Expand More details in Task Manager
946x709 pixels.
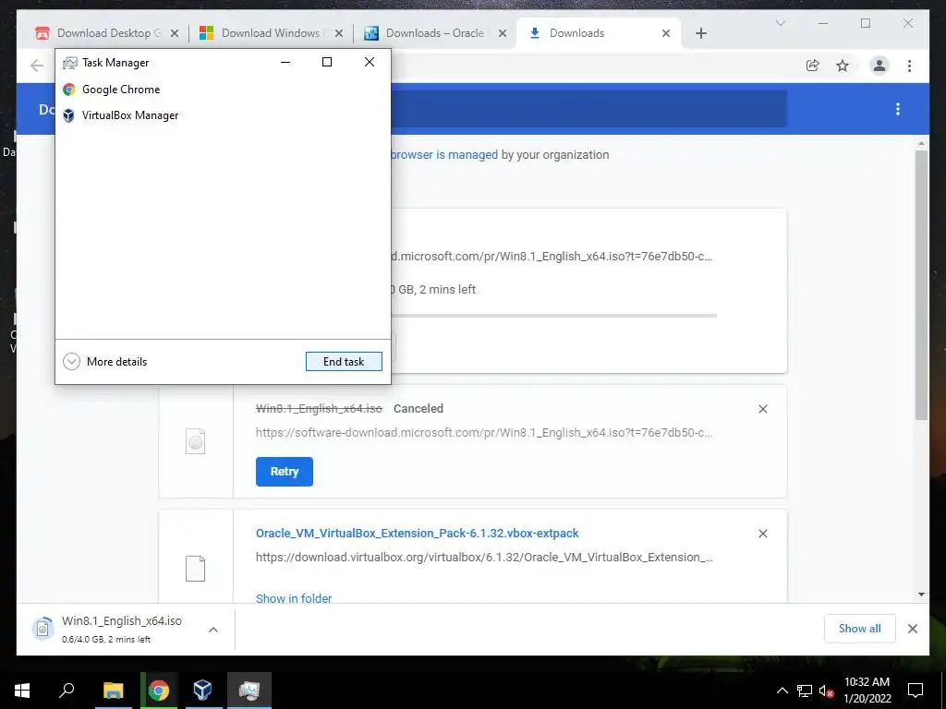tap(105, 361)
